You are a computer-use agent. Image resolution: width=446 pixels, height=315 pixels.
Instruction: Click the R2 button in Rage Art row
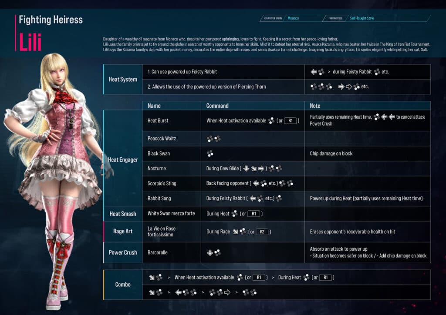262,232
